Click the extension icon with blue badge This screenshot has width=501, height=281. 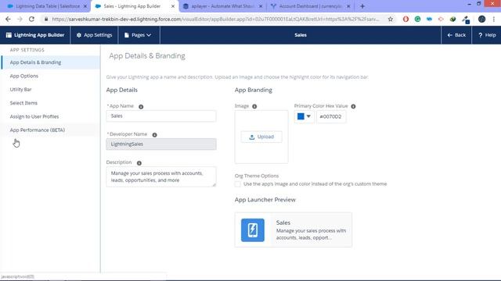click(466, 20)
